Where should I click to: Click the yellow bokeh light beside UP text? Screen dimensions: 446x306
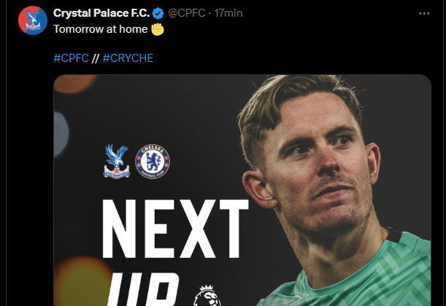(82, 281)
